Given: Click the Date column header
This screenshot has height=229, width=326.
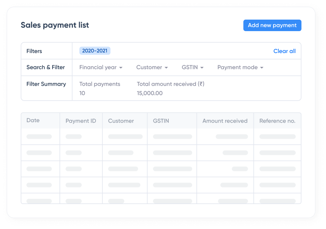Looking at the screenshot, I should (33, 120).
